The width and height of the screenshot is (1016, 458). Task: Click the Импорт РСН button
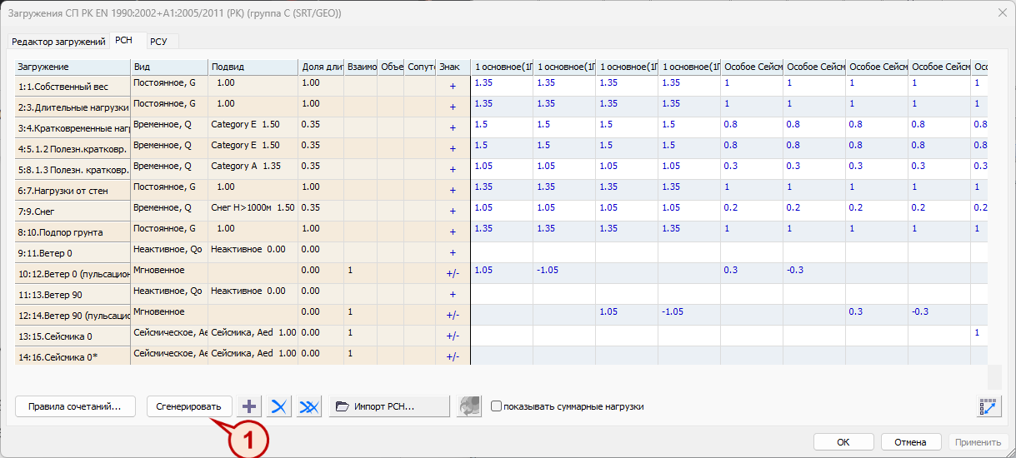click(x=389, y=406)
